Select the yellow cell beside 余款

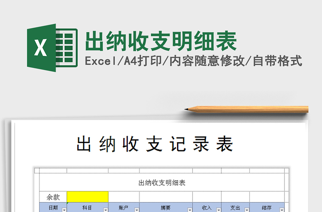pos(88,197)
